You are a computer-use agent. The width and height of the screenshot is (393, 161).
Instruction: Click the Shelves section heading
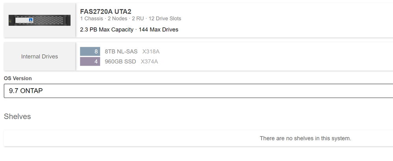point(17,116)
